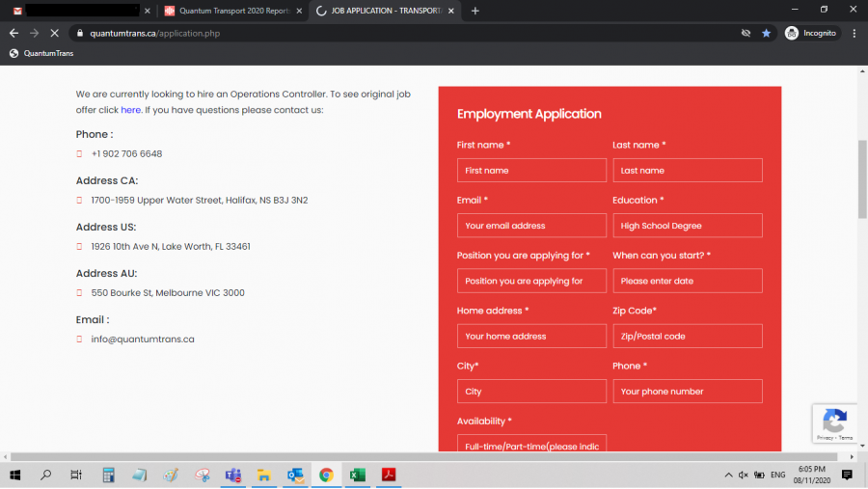
Task: Open the Paint app on the taskbar
Action: click(171, 475)
